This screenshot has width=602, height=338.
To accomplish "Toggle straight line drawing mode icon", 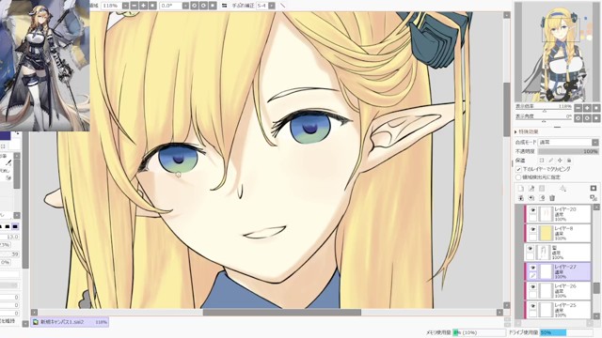I will pos(282,6).
